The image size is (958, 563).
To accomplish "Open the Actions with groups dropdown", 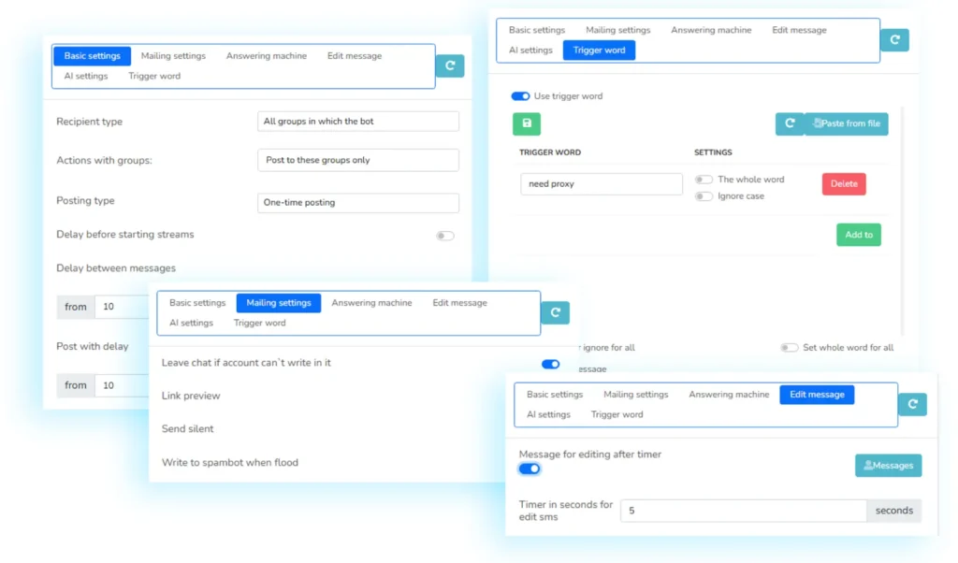I will point(358,160).
